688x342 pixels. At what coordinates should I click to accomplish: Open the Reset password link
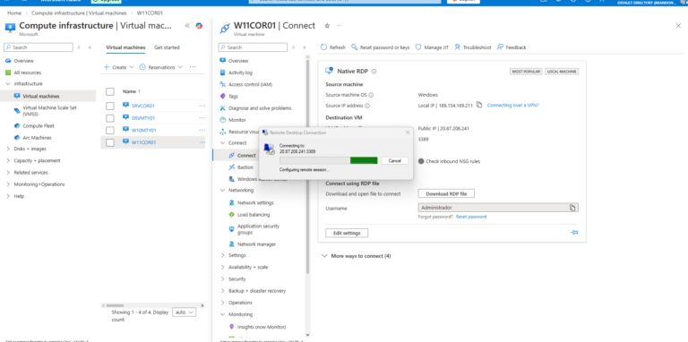pos(471,217)
